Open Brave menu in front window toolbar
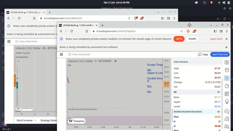This screenshot has width=233, height=131. click(227, 31)
